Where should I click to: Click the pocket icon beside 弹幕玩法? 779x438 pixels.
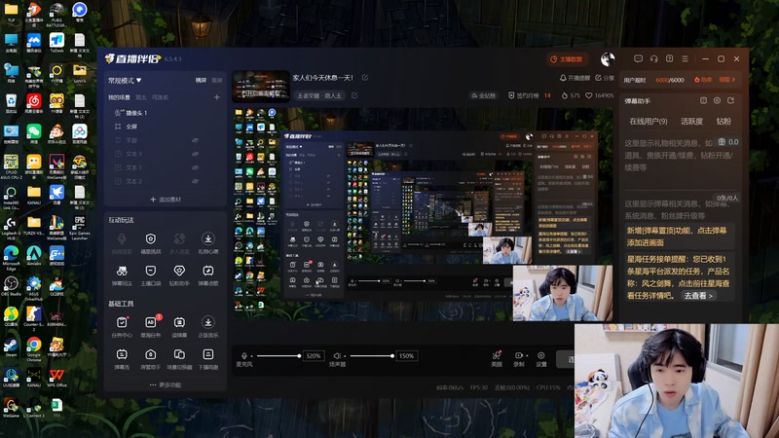click(151, 271)
